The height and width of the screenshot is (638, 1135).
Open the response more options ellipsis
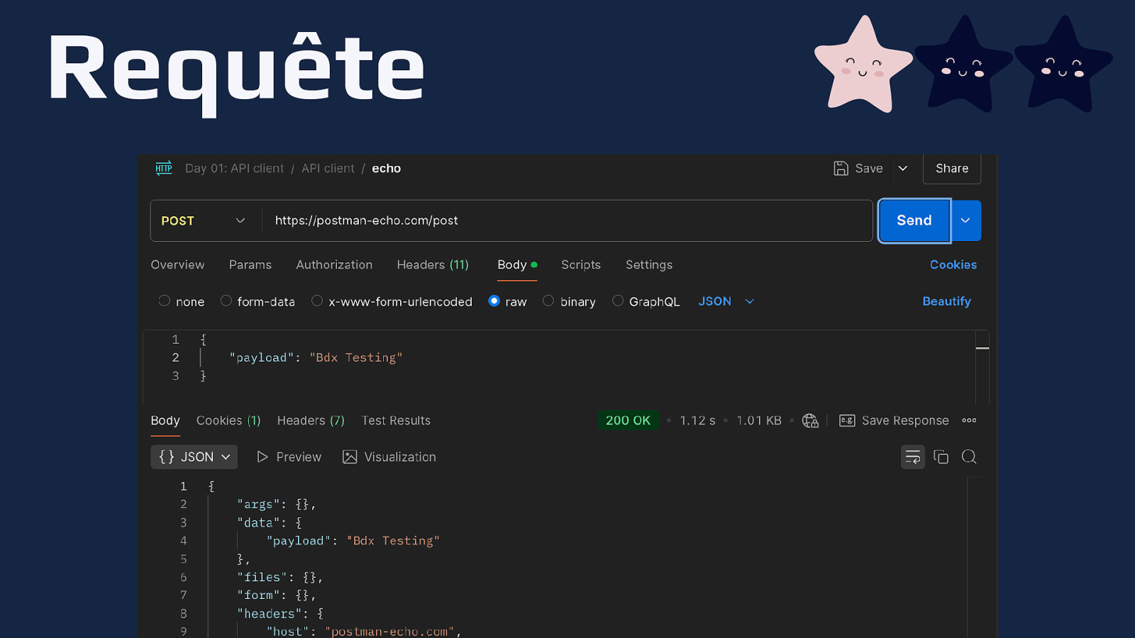969,420
